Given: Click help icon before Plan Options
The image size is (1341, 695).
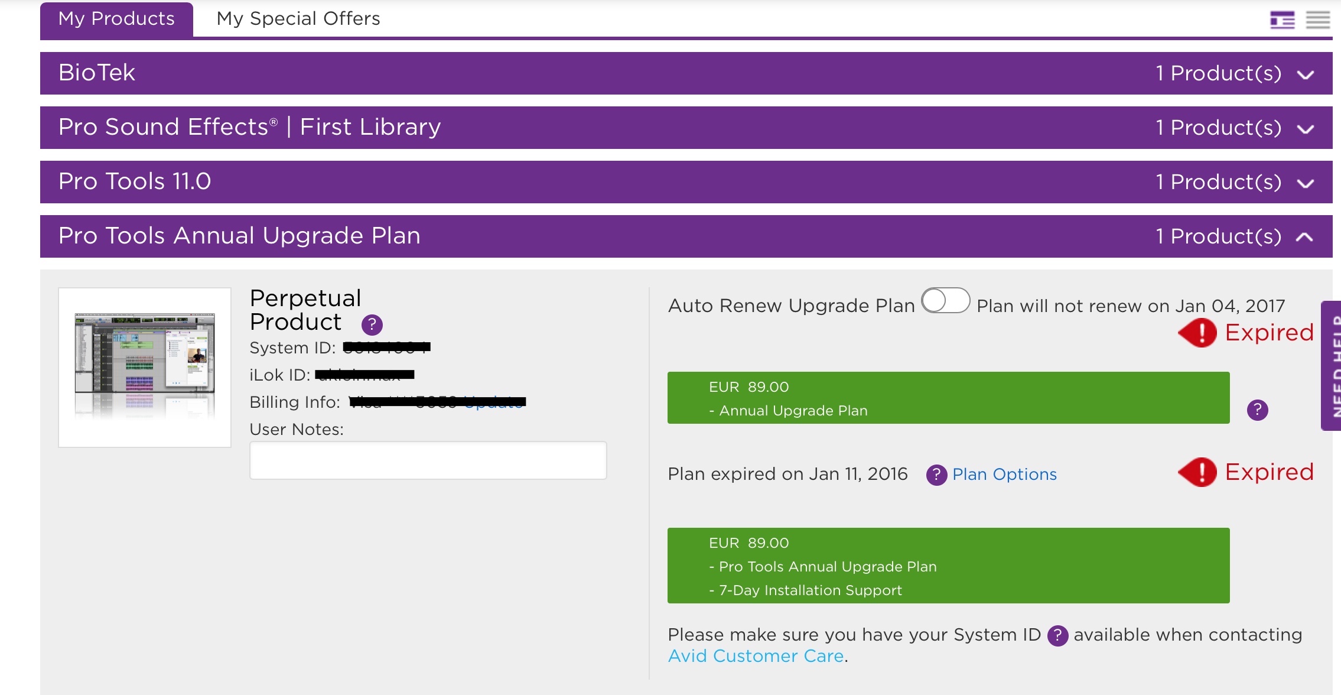Looking at the screenshot, I should (x=936, y=475).
